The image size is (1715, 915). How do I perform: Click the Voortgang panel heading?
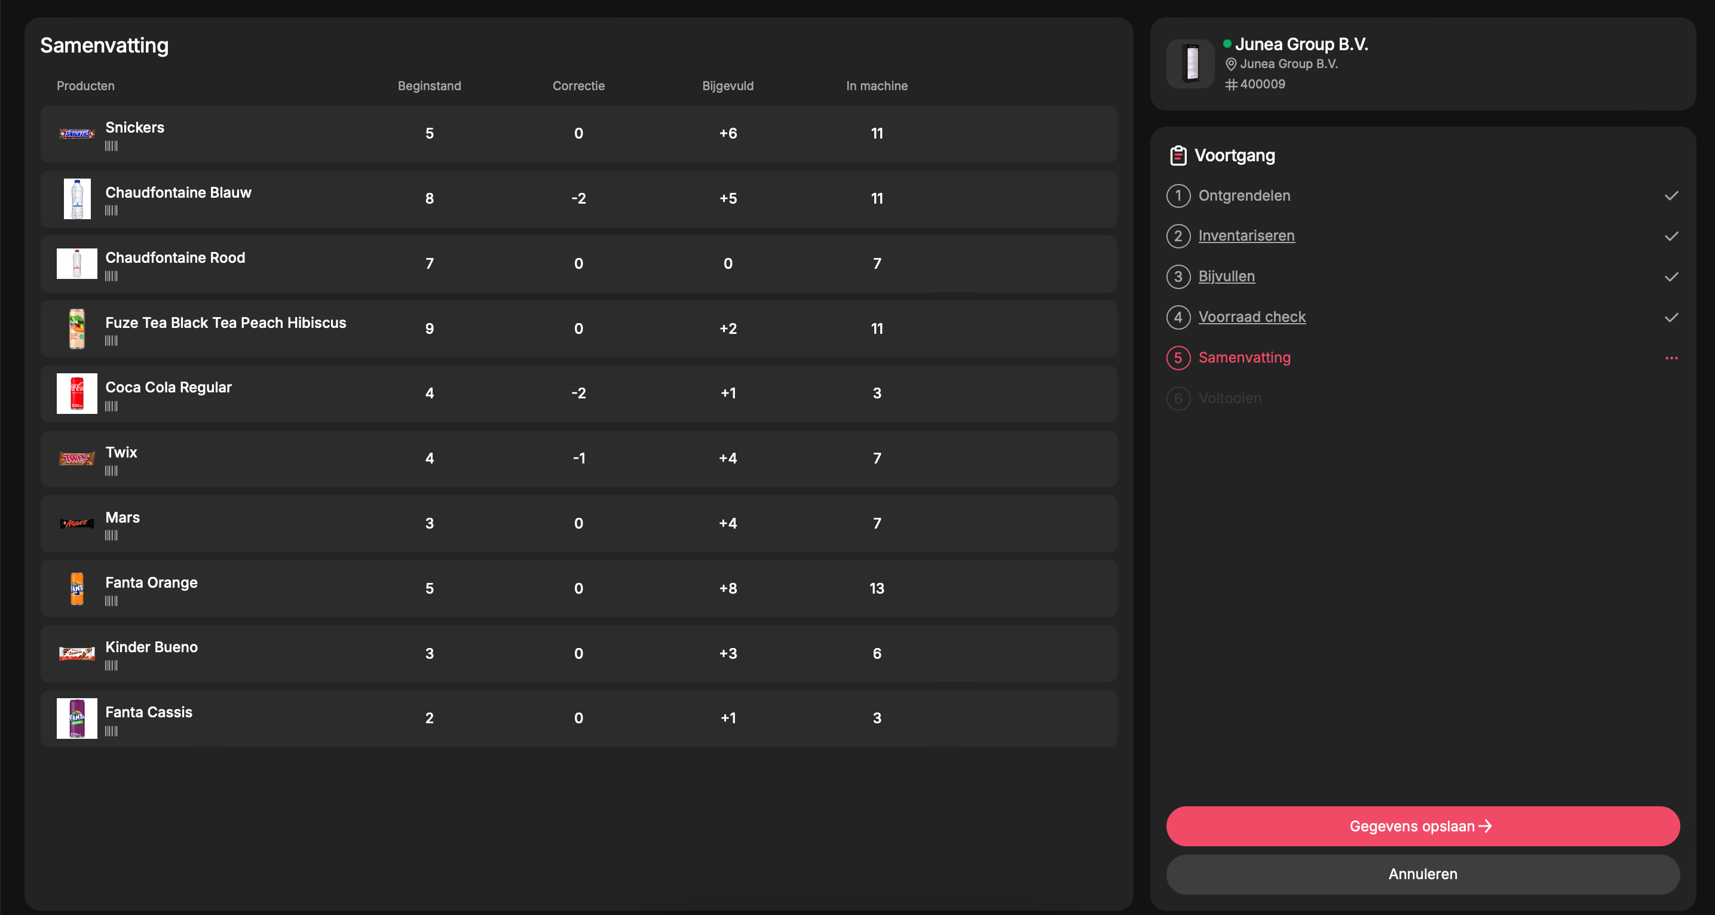coord(1235,156)
